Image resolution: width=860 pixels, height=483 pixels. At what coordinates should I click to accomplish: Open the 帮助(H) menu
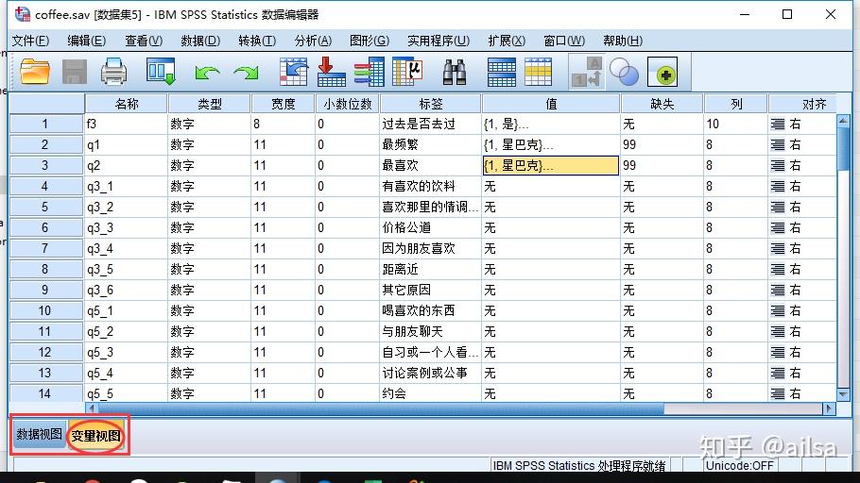[623, 41]
